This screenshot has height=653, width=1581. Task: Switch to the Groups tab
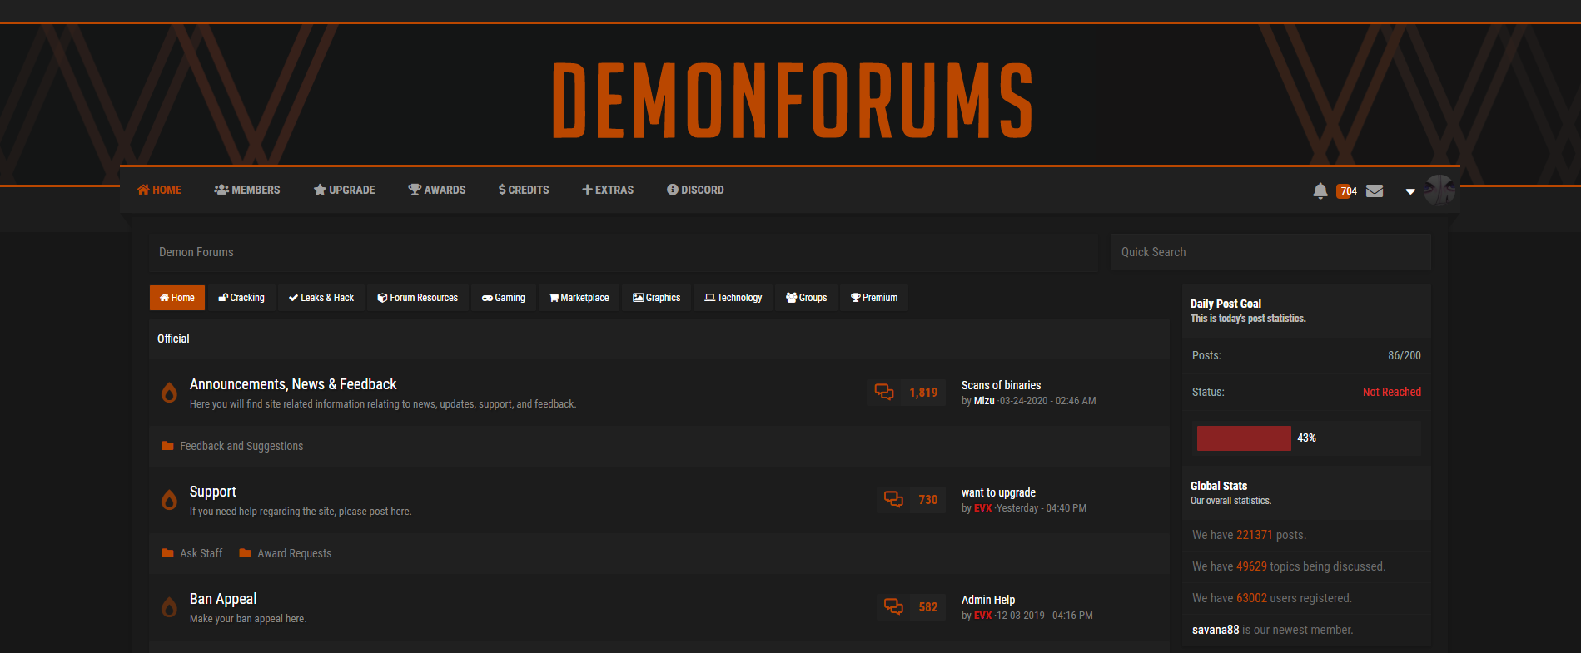807,298
